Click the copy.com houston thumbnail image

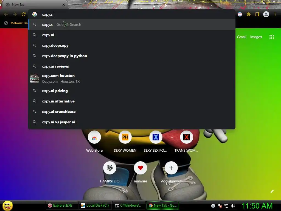(35, 78)
